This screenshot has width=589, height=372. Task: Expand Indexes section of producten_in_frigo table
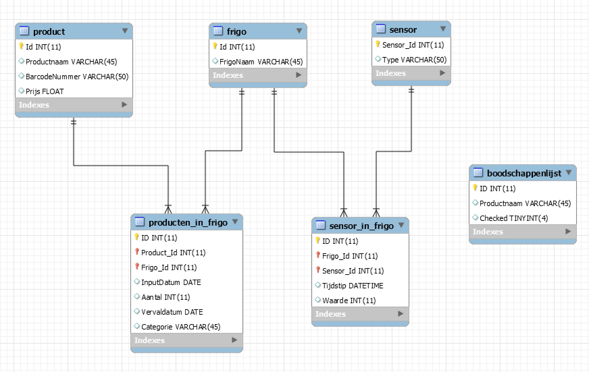click(234, 340)
